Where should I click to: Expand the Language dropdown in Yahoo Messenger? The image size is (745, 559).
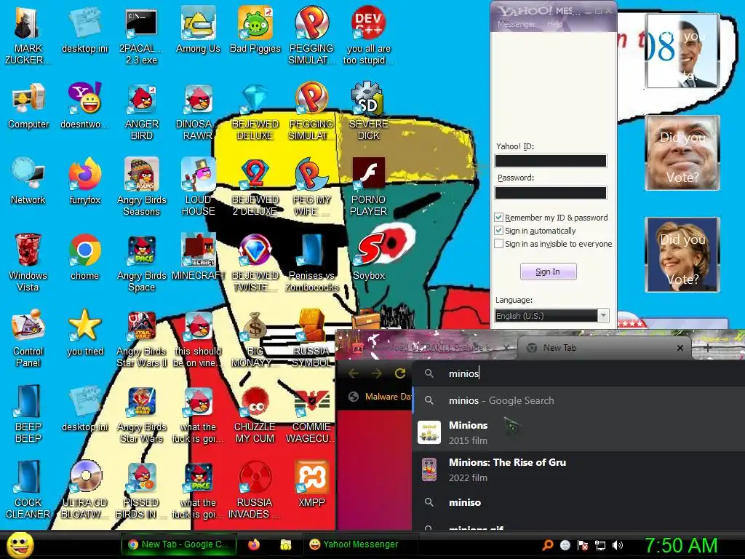click(603, 316)
